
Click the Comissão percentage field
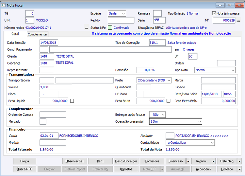pos(146,70)
